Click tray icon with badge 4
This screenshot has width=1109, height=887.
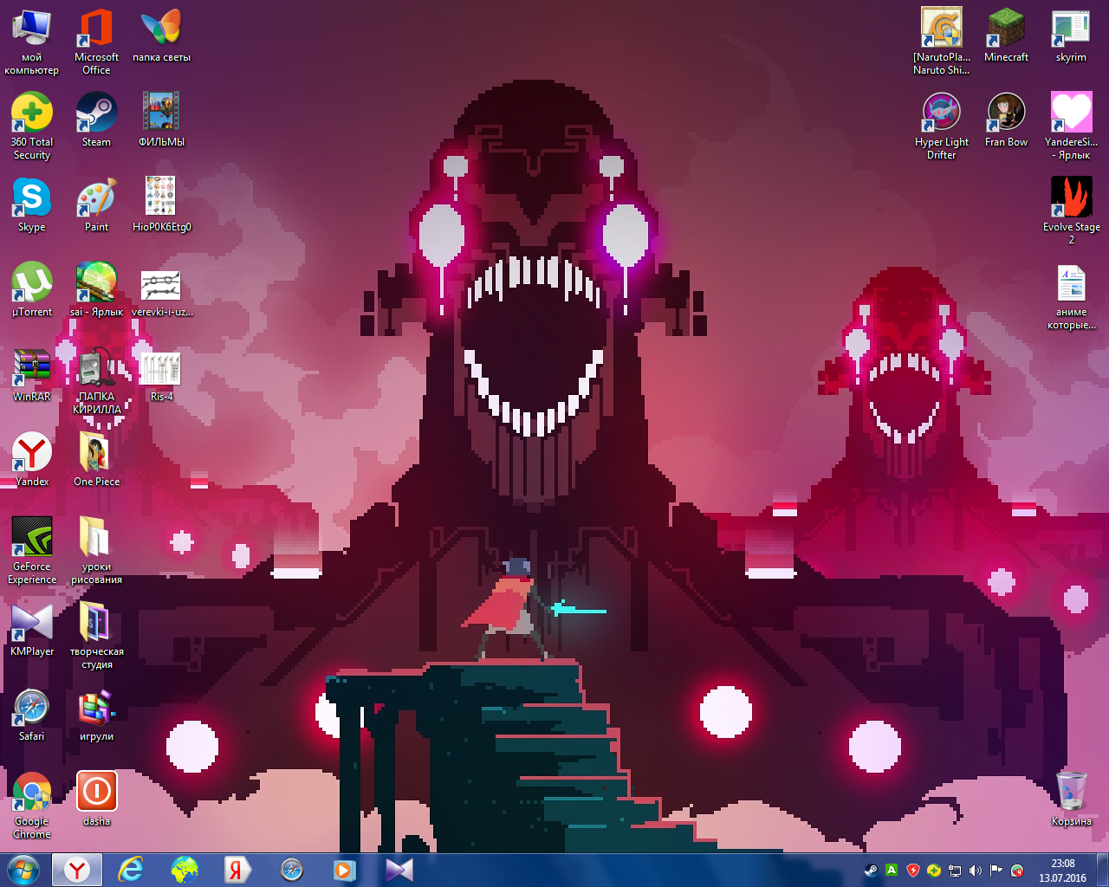point(1018,871)
